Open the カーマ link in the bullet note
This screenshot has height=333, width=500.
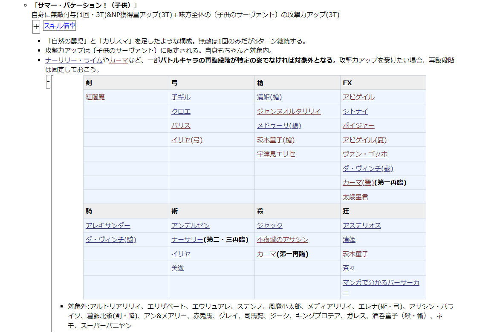coord(118,60)
